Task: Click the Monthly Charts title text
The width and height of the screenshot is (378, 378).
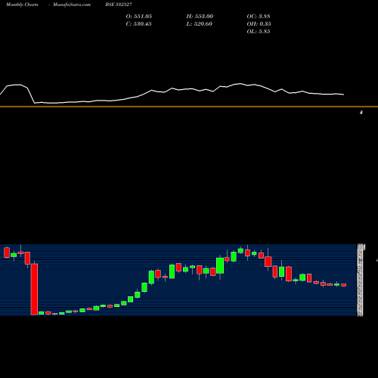Action: pos(22,5)
